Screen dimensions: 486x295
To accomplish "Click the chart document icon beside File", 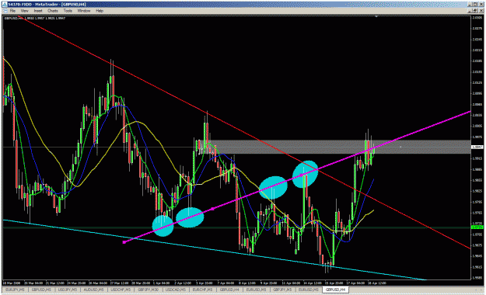I will coord(5,11).
